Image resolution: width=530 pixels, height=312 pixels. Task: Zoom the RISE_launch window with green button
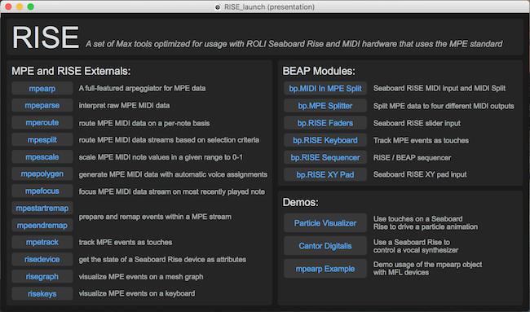30,7
